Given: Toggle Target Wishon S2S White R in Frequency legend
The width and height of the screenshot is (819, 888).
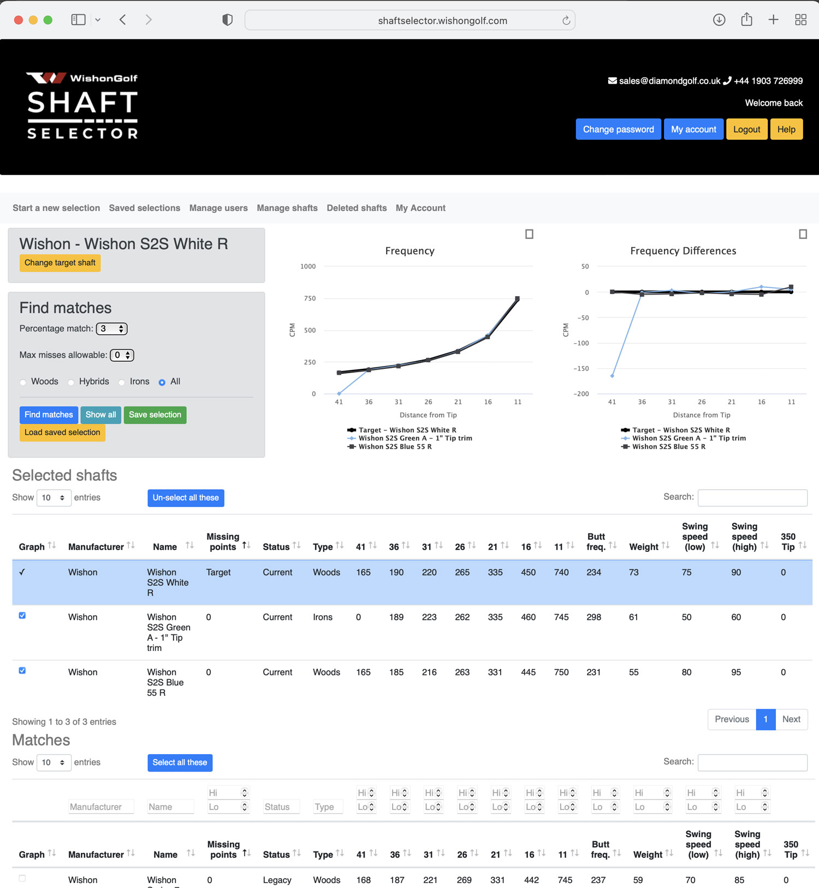Looking at the screenshot, I should tap(402, 430).
